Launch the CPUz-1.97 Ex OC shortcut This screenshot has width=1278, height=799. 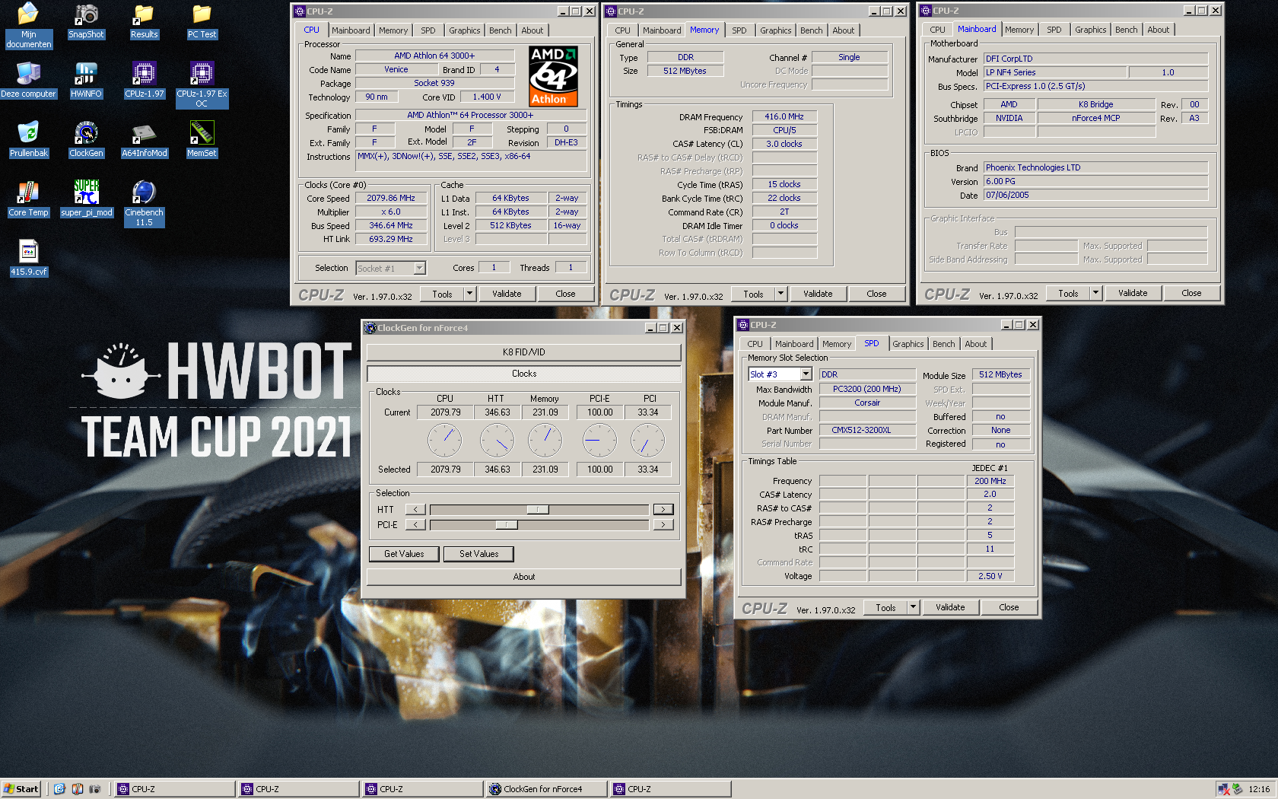pyautogui.click(x=202, y=84)
